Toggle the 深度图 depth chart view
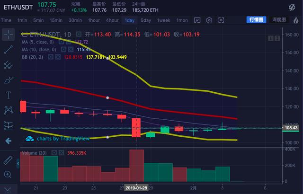The image size is (303, 194). [x=279, y=20]
